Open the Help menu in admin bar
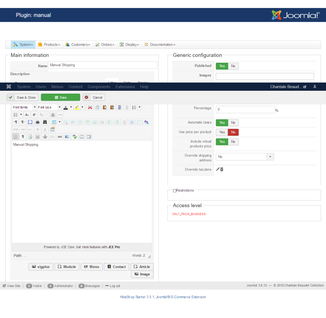Viewport: 326px width, 318px height. click(144, 87)
